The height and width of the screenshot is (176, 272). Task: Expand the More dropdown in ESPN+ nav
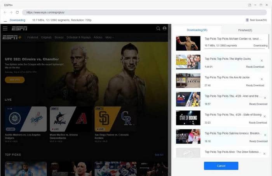[110, 37]
